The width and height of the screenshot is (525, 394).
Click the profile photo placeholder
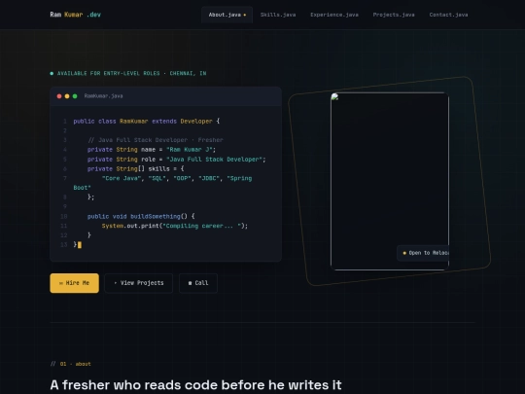pyautogui.click(x=390, y=181)
